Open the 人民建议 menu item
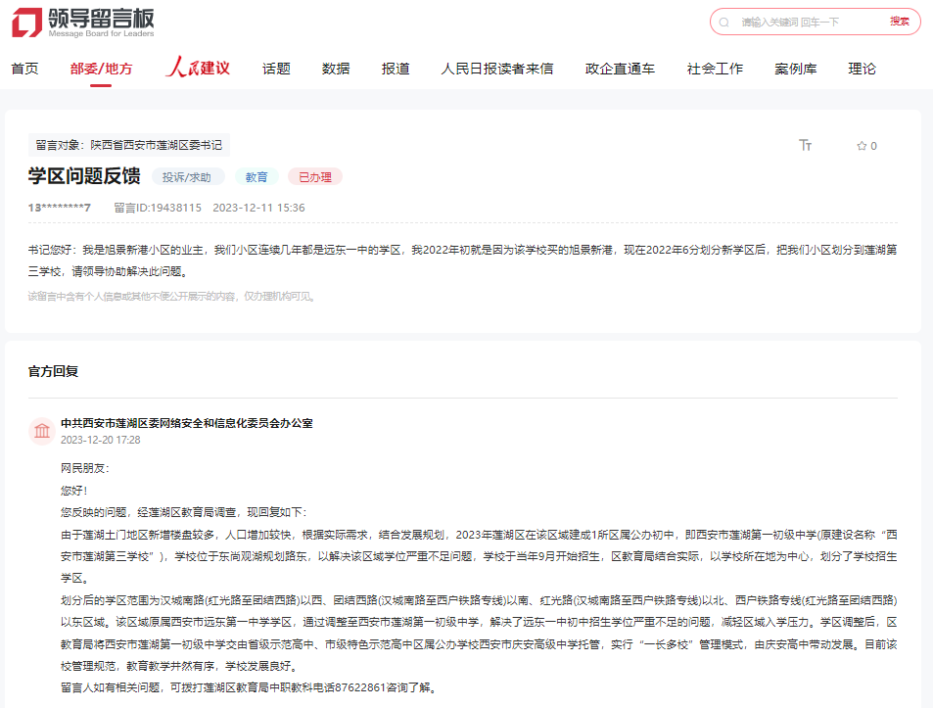Screen dimensions: 933x708 coord(198,69)
